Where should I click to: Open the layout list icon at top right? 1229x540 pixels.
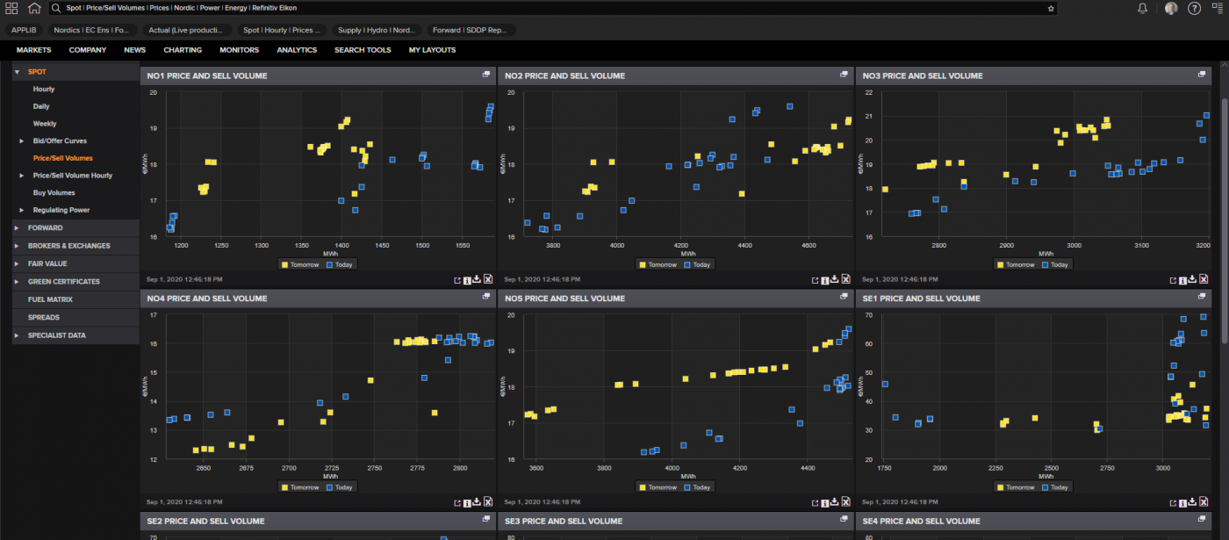tap(1217, 8)
